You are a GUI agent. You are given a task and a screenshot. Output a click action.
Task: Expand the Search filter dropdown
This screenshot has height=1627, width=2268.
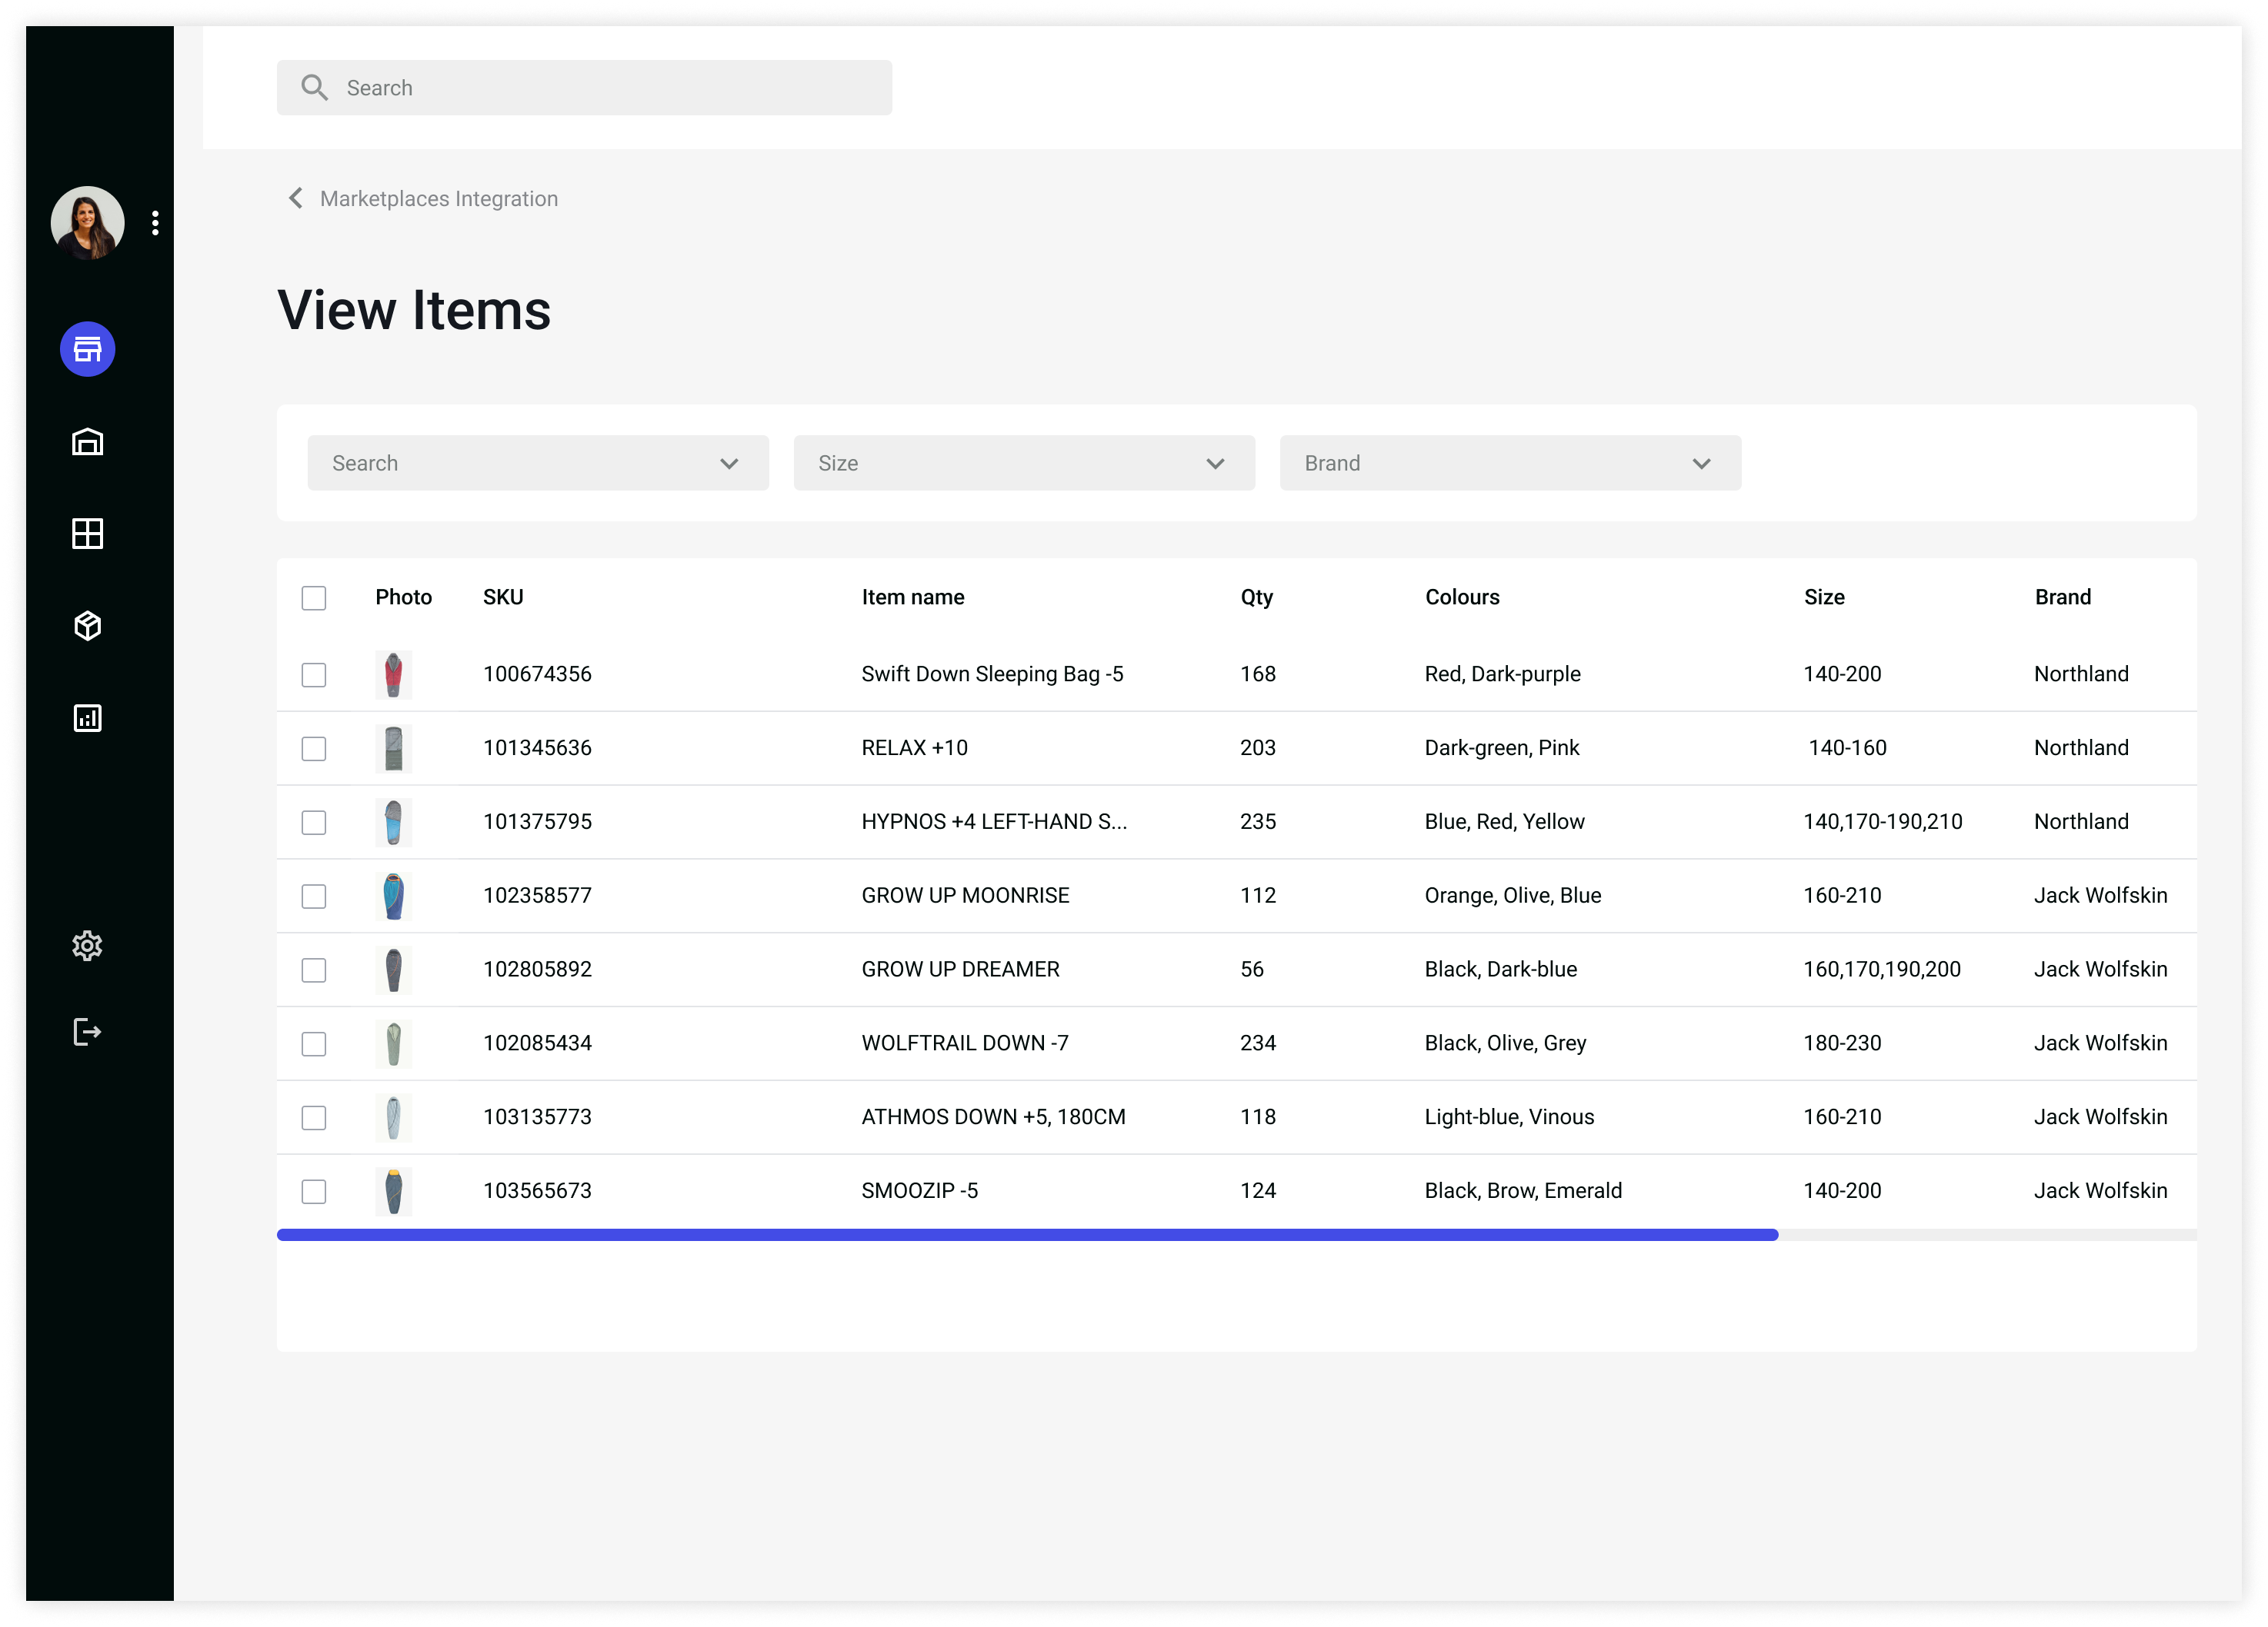tap(538, 464)
